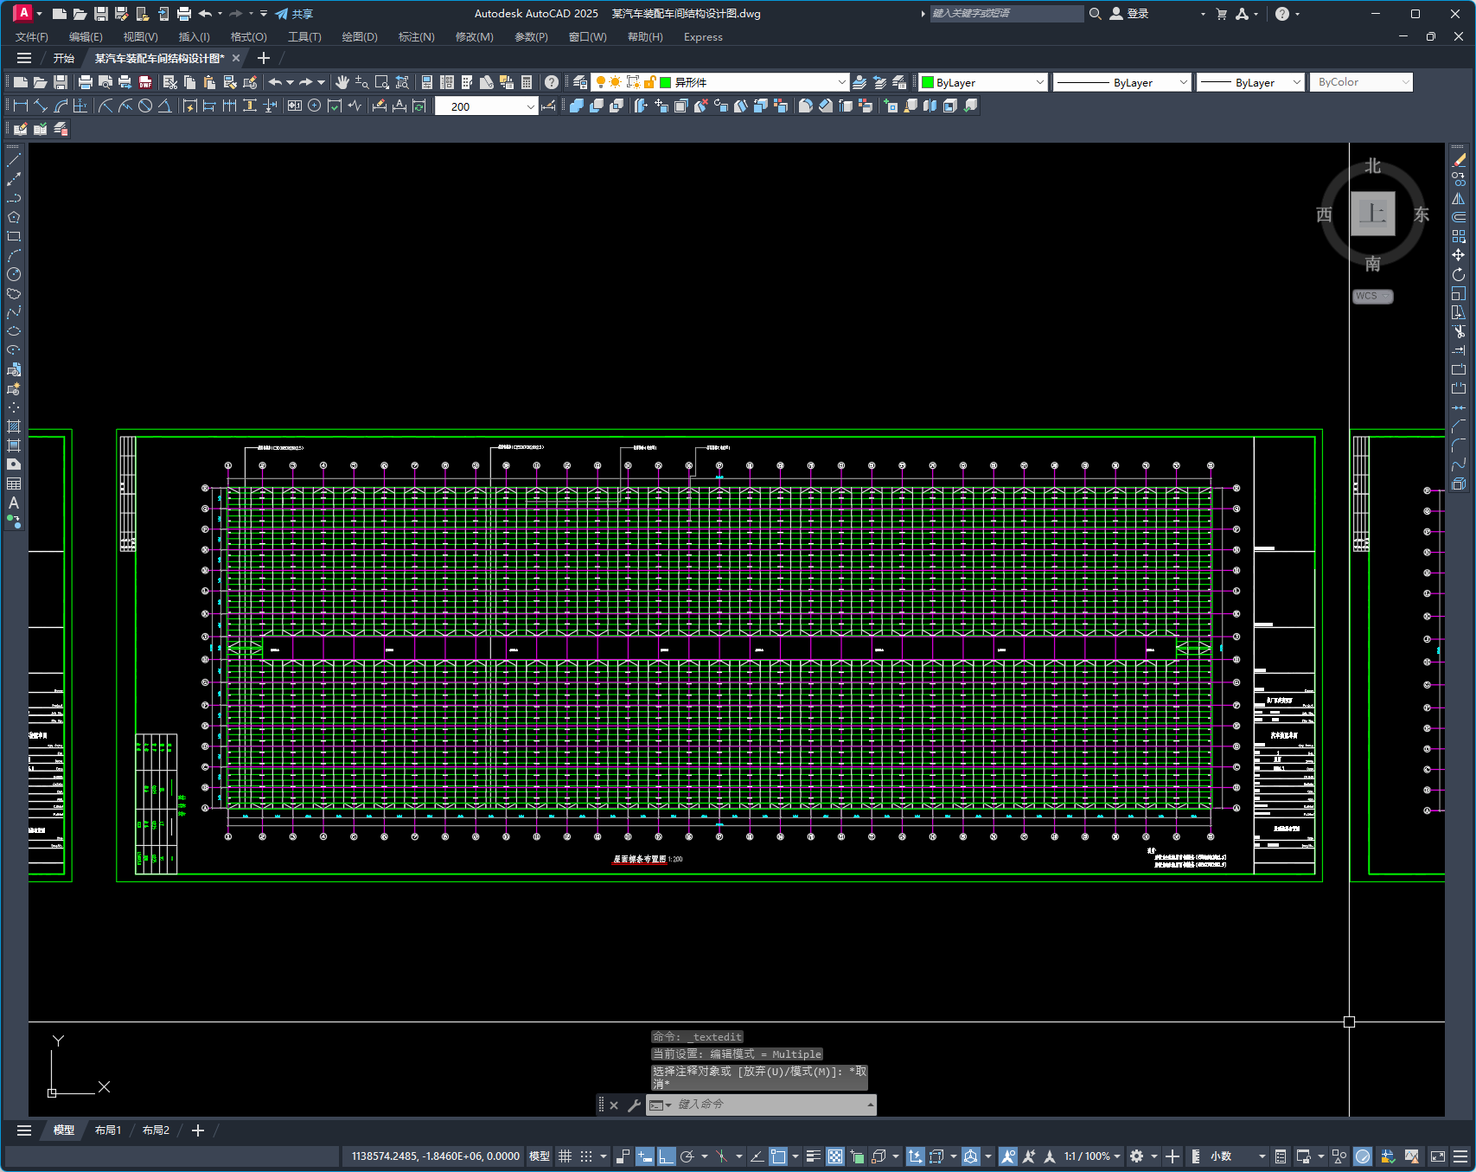Toggle drawing grid display in status bar
This screenshot has height=1172, width=1476.
[x=565, y=1156]
